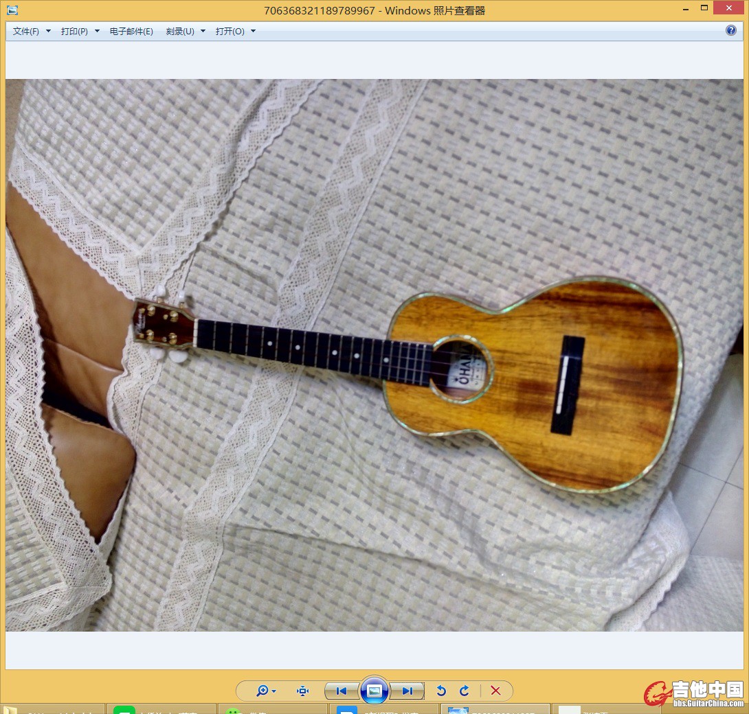Maximize the photo viewer window
The width and height of the screenshot is (749, 714).
704,8
